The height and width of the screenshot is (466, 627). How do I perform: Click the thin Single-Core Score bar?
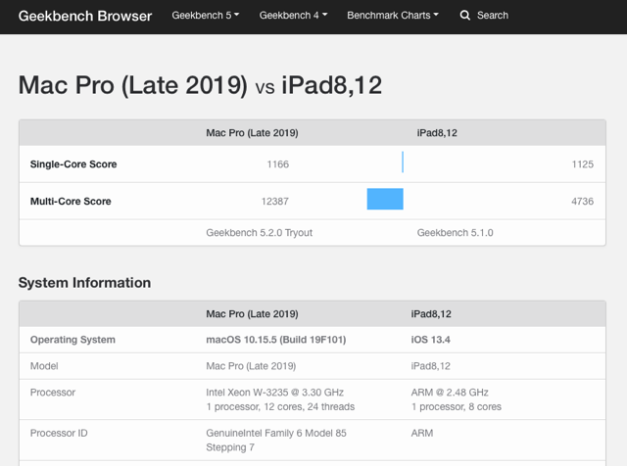click(x=403, y=162)
